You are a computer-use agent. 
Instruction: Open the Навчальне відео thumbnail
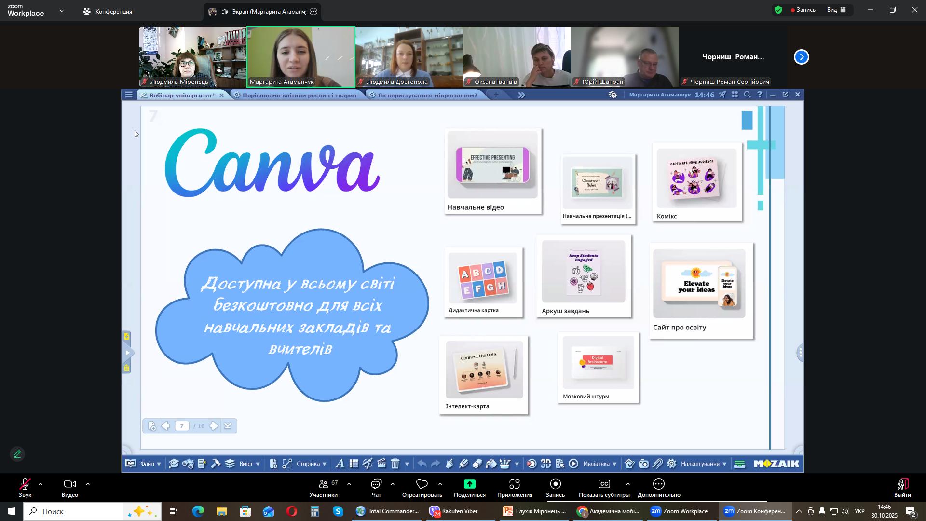click(492, 171)
